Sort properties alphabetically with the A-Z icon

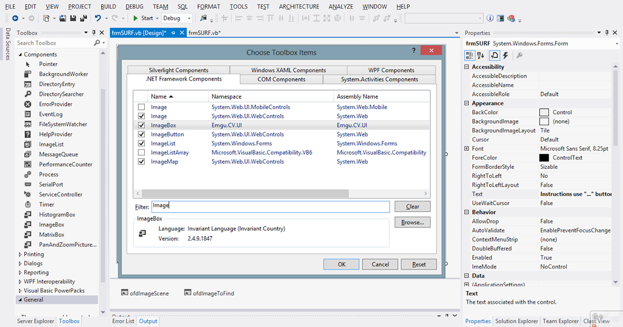click(x=481, y=55)
